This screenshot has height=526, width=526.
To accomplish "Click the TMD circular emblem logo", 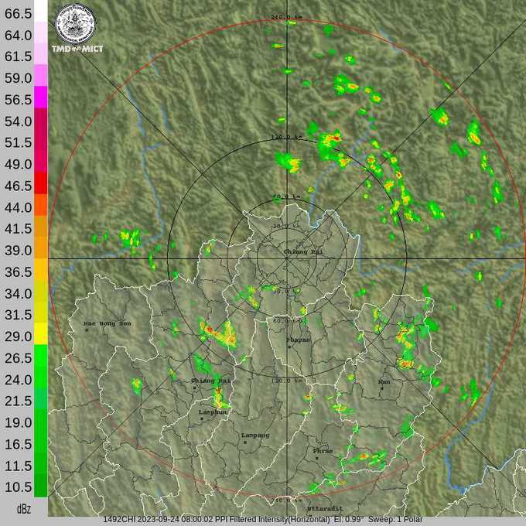I will coord(75,23).
